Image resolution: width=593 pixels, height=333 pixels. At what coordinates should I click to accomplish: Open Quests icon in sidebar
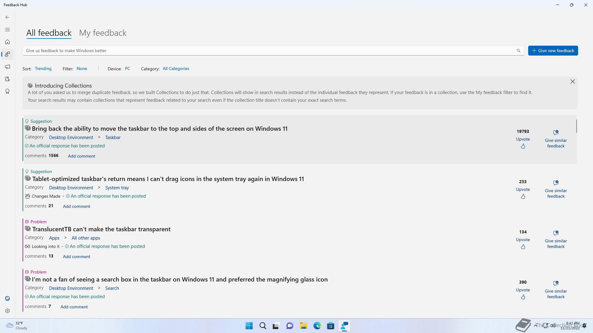(x=7, y=79)
